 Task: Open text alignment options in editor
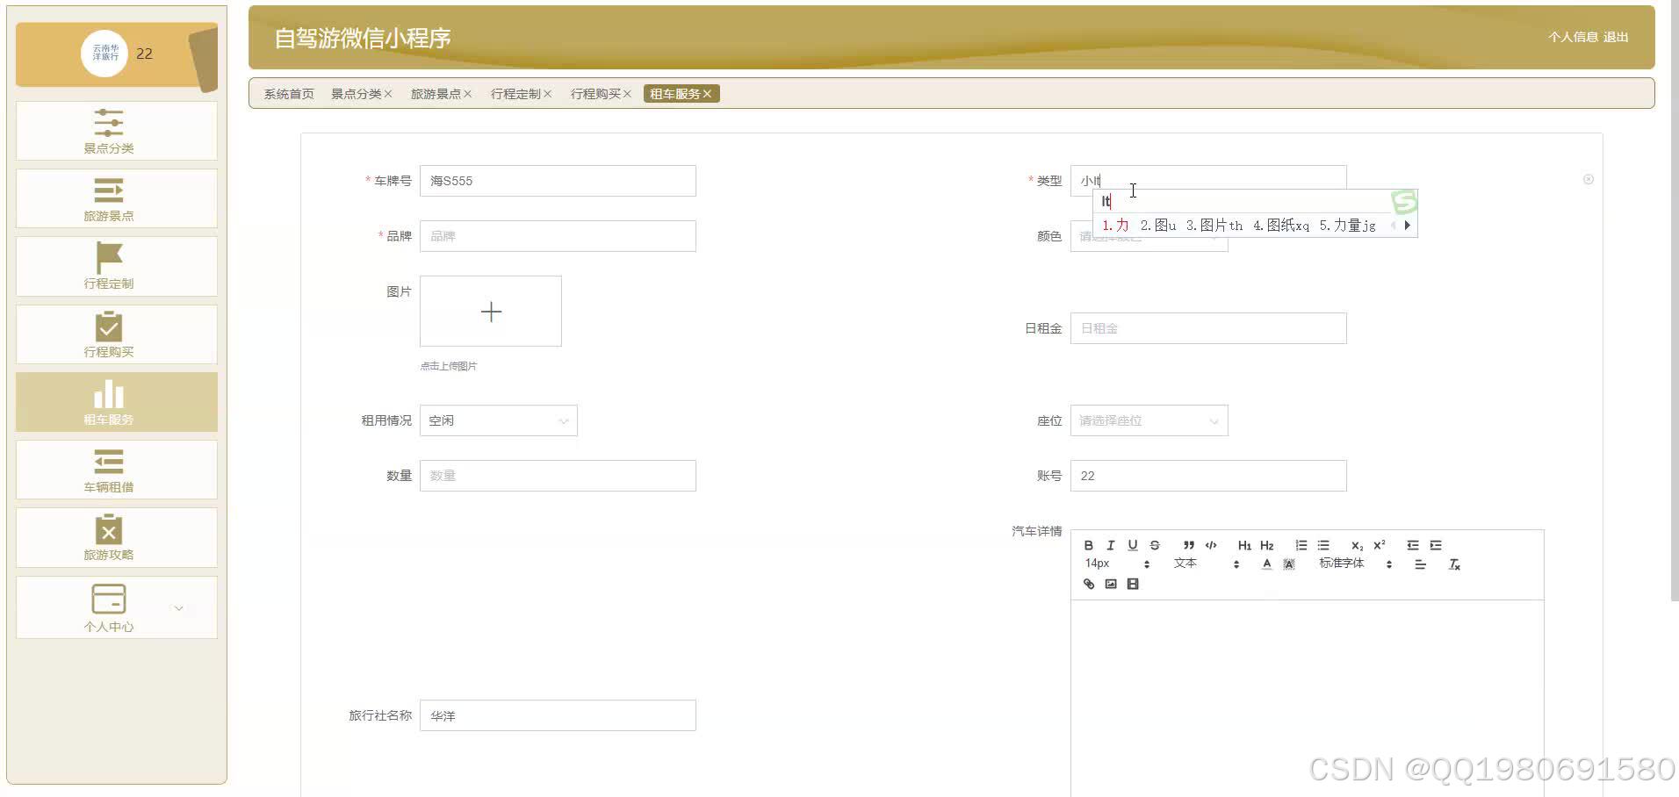click(x=1420, y=564)
